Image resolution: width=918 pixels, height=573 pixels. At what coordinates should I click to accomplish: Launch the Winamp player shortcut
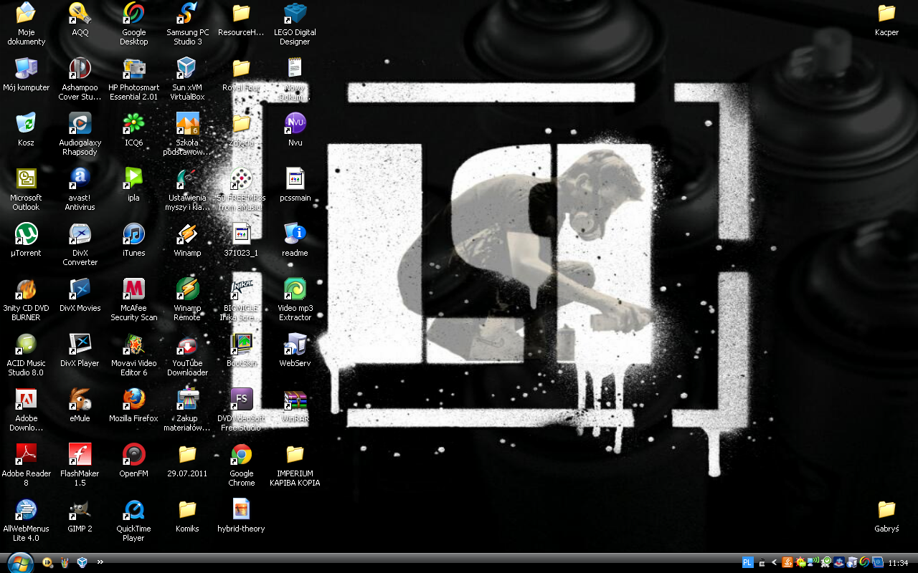[187, 240]
